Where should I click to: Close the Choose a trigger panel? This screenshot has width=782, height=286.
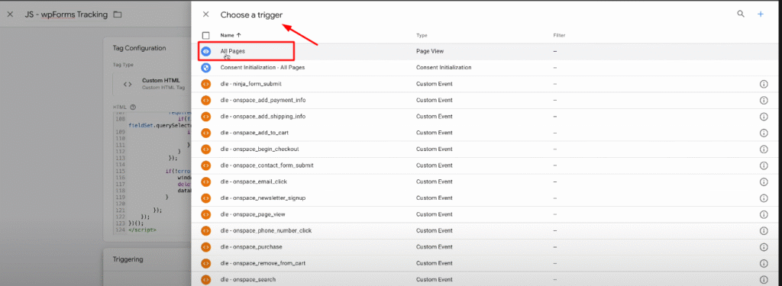pyautogui.click(x=206, y=14)
